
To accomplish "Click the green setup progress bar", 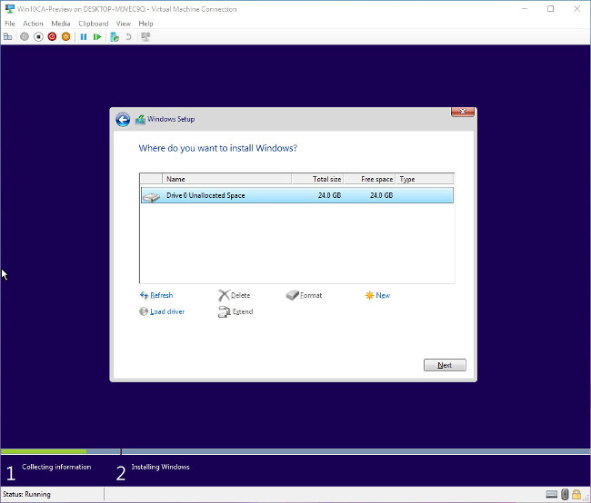I will pyautogui.click(x=44, y=451).
